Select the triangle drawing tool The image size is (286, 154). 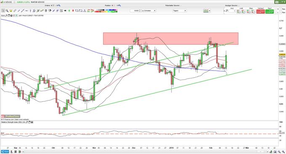[85, 11]
